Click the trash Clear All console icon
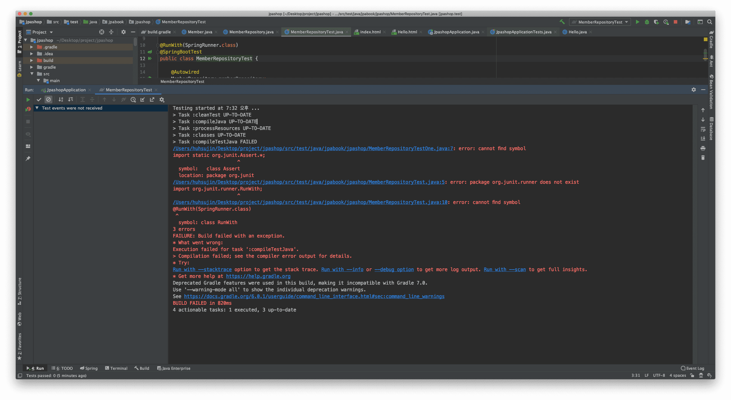Image resolution: width=731 pixels, height=400 pixels. [703, 158]
